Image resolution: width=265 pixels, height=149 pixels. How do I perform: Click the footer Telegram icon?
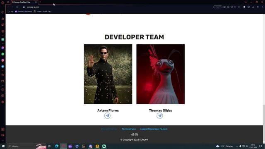tap(132, 135)
